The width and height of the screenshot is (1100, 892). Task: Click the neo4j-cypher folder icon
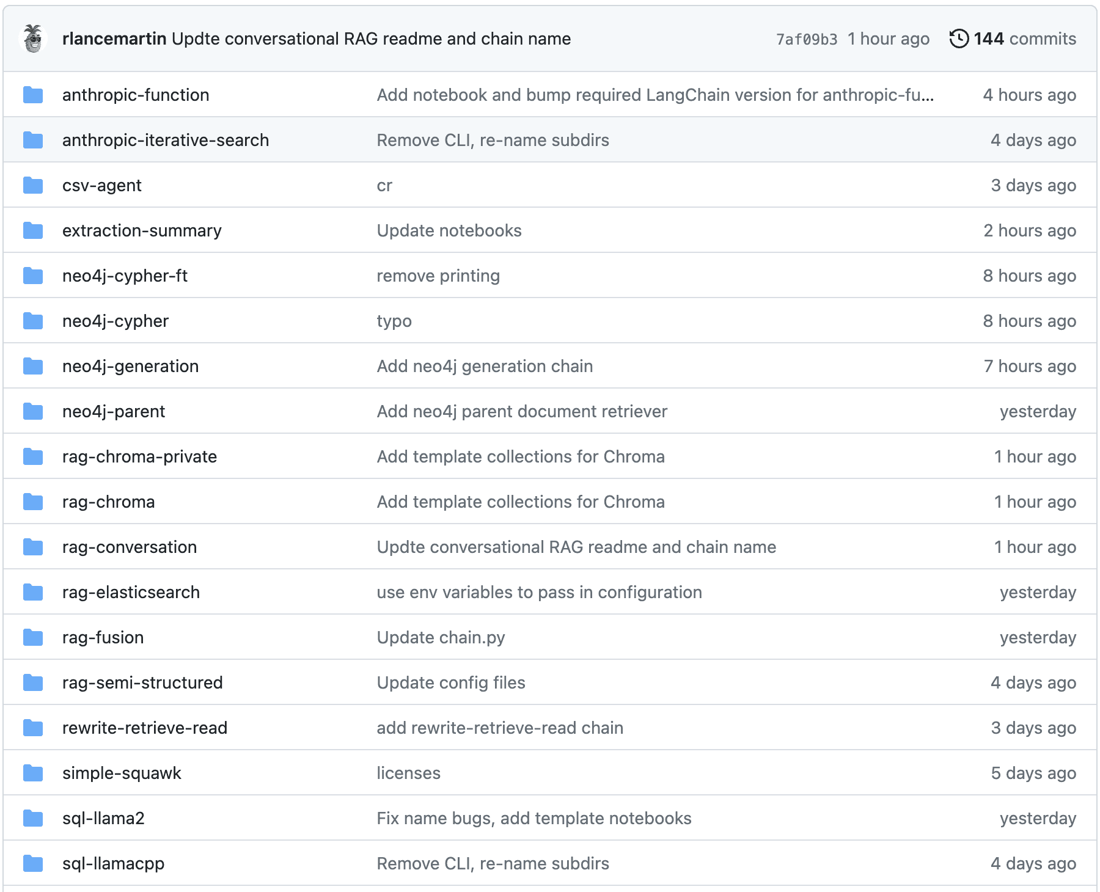pos(33,321)
